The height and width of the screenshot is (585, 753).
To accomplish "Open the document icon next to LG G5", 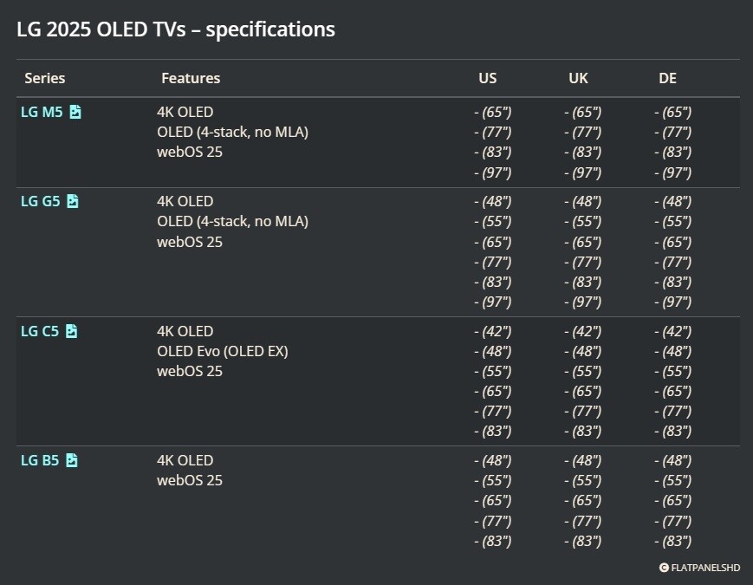I will click(72, 201).
